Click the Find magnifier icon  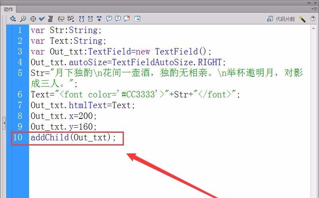point(23,19)
